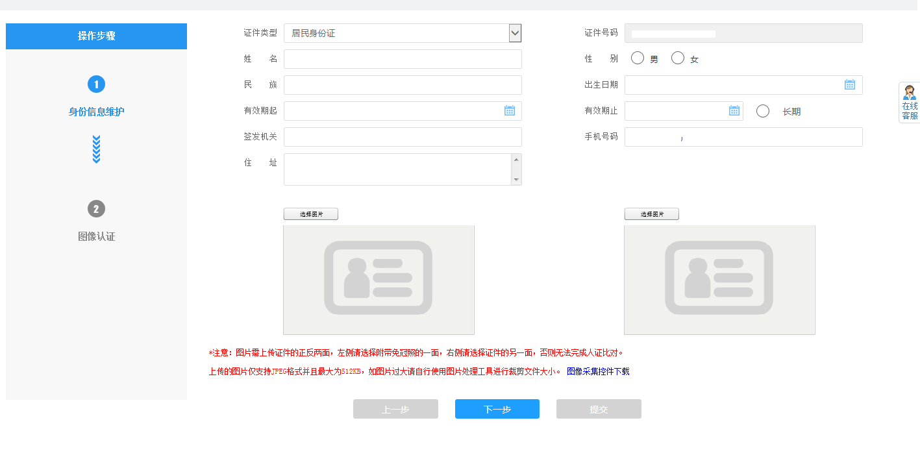Select the 女 gender radio button

[x=678, y=58]
